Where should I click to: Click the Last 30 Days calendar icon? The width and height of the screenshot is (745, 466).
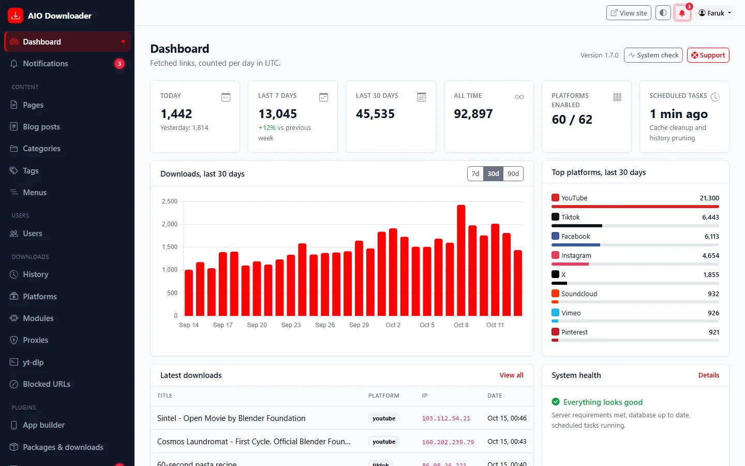tap(422, 97)
